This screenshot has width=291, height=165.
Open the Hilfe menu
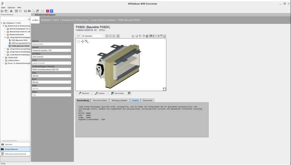tap(19, 8)
